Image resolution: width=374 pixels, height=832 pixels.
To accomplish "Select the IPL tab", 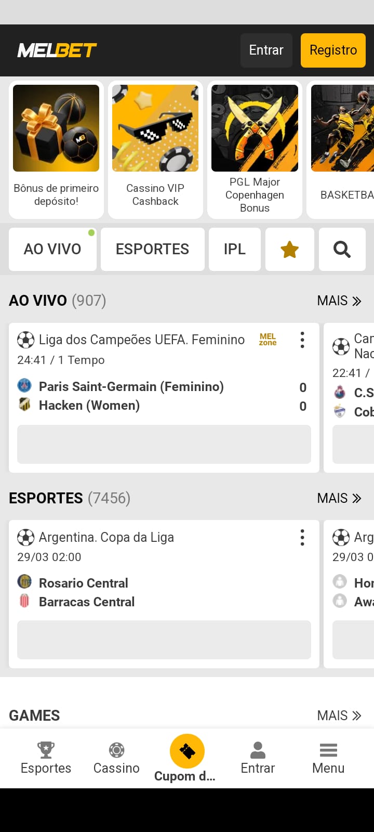I will pos(234,250).
